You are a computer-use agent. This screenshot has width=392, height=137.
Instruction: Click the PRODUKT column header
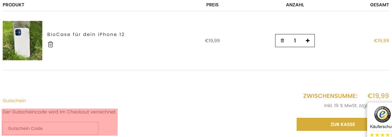14,5
